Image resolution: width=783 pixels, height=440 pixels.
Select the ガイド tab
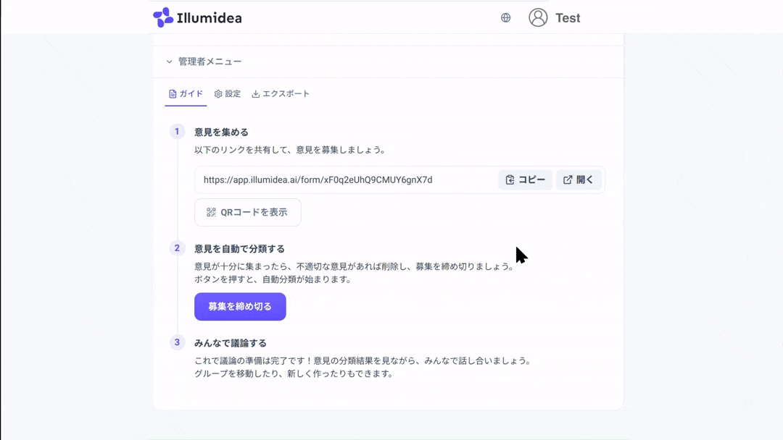(186, 94)
